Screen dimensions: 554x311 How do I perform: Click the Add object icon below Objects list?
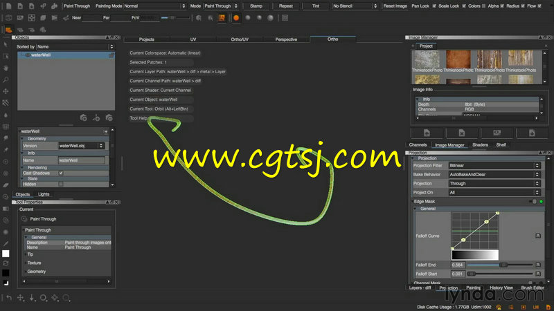click(x=83, y=117)
